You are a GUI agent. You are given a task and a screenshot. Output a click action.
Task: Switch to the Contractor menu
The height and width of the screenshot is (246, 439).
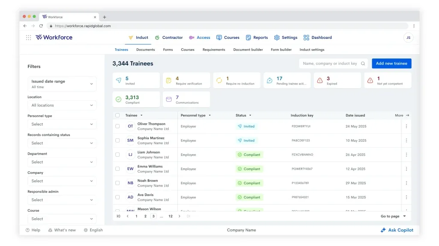(x=169, y=38)
